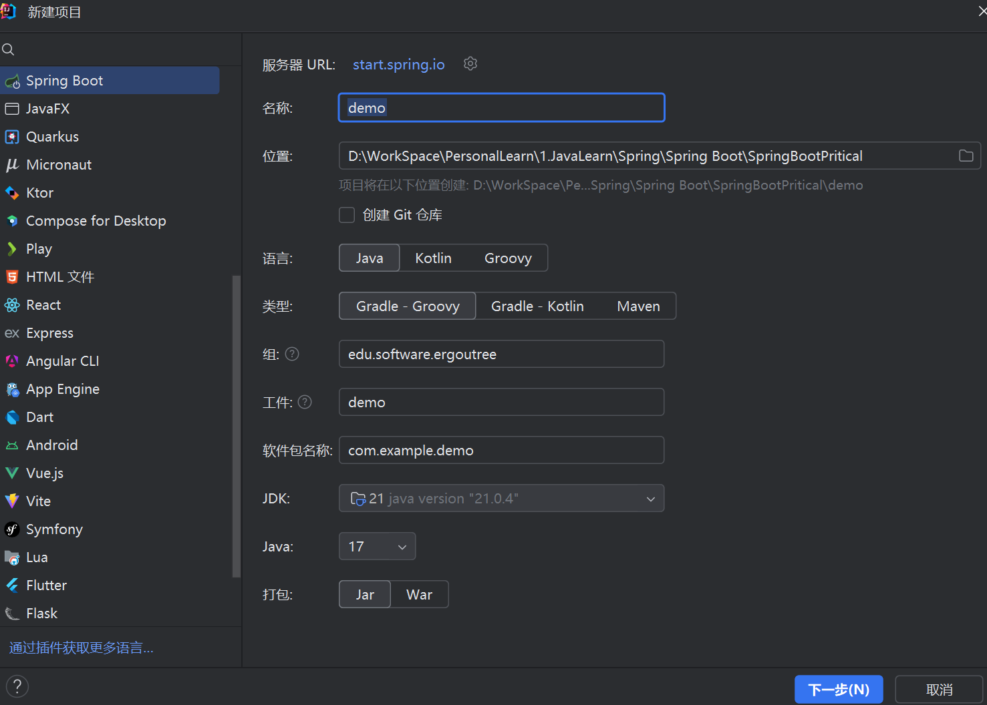Choose the Compose for Desktop icon

[12, 221]
